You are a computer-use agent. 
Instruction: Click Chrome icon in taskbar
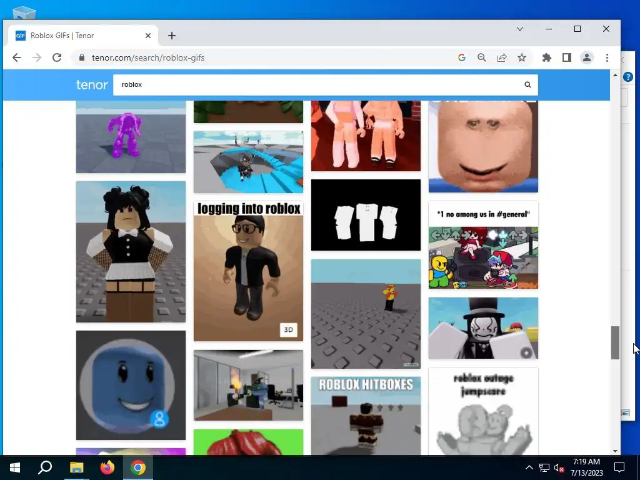tap(138, 467)
